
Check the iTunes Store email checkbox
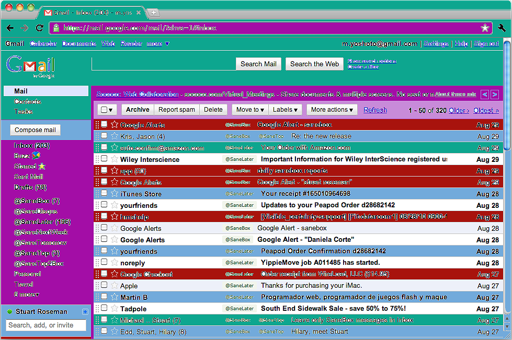point(104,193)
